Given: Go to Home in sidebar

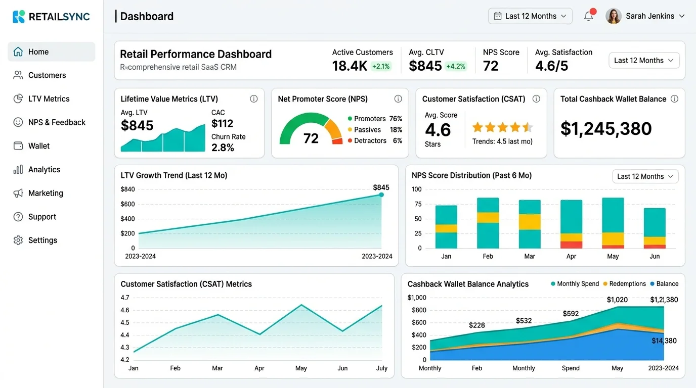Looking at the screenshot, I should tap(52, 52).
